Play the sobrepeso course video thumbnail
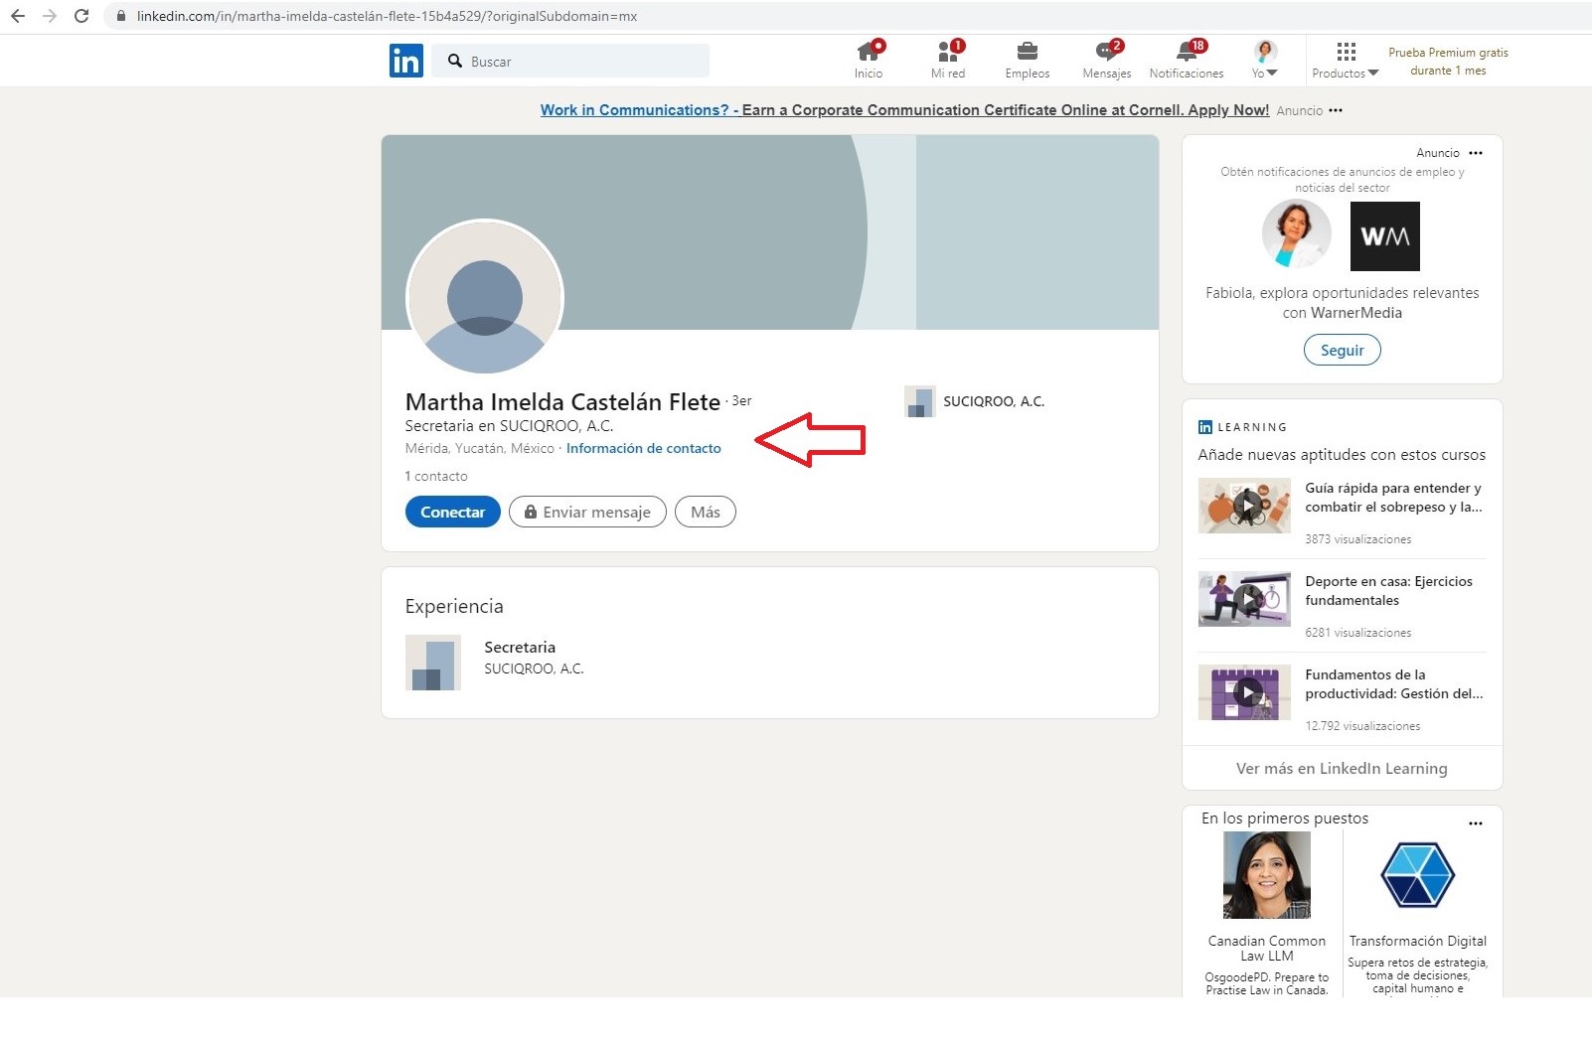 point(1244,506)
